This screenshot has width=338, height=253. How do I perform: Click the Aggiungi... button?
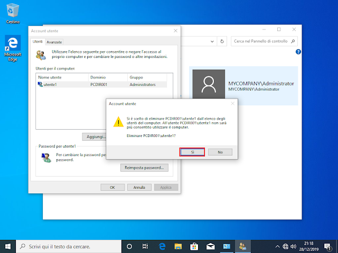pyautogui.click(x=94, y=137)
